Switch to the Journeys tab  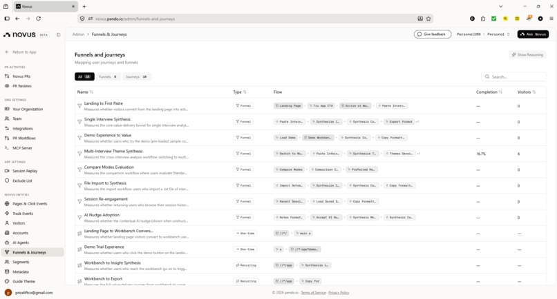(136, 76)
